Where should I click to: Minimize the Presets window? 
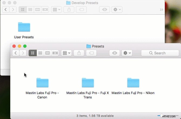(19, 46)
